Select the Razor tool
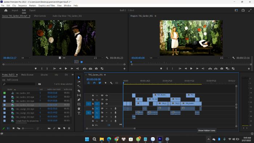 pos(79,91)
